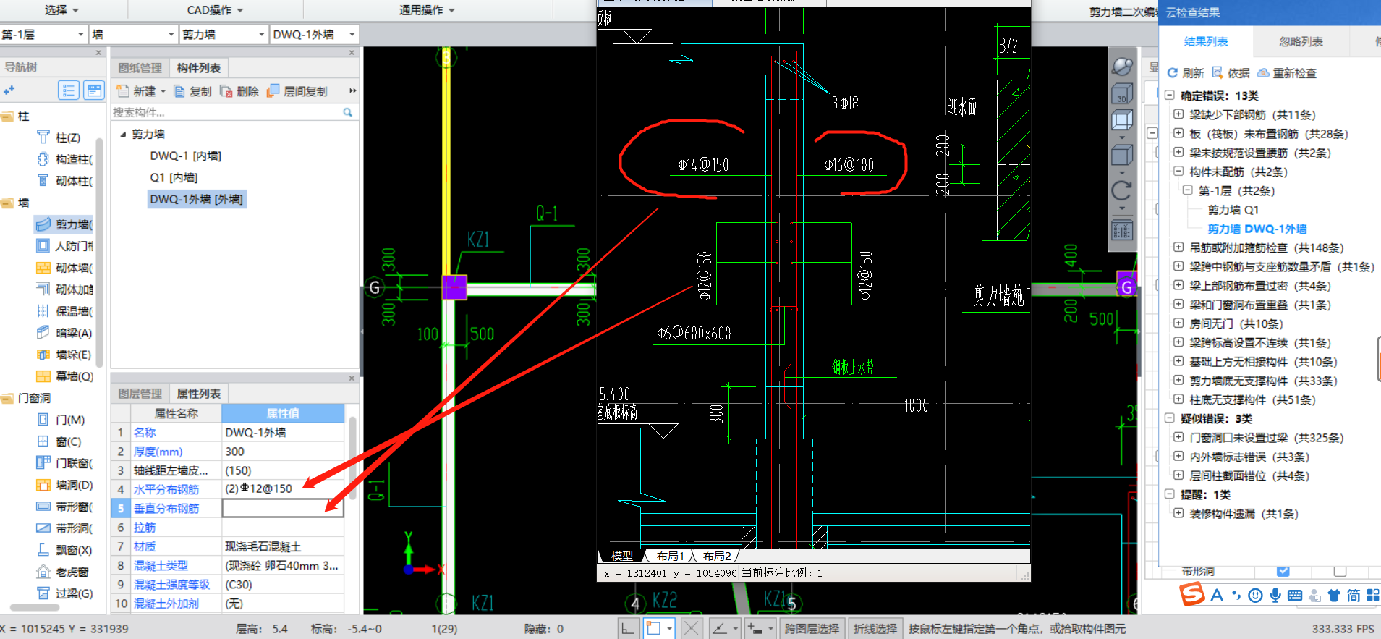Open the display settings checklist icon
Viewport: 1381px width, 639px height.
1121,231
